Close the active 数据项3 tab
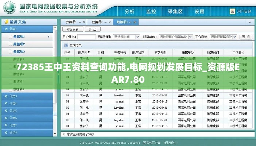 [135, 22]
